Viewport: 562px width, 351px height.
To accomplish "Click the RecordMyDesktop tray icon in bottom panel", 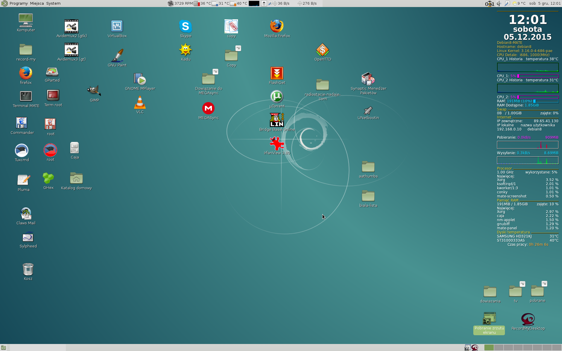I will tap(475, 348).
